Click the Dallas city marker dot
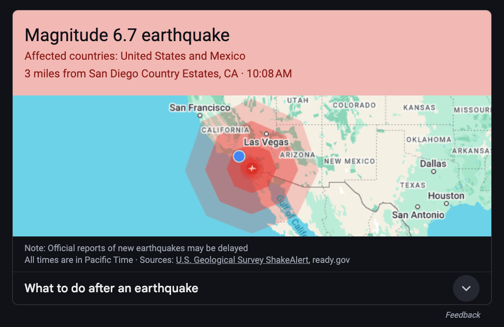This screenshot has width=504, height=327. (x=433, y=172)
